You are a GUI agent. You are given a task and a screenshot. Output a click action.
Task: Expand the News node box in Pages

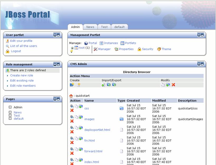(10, 112)
